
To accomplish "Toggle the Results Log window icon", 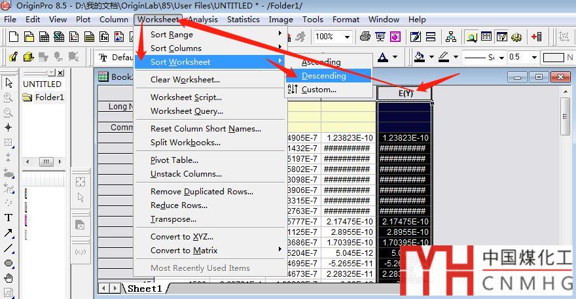I will [486, 37].
